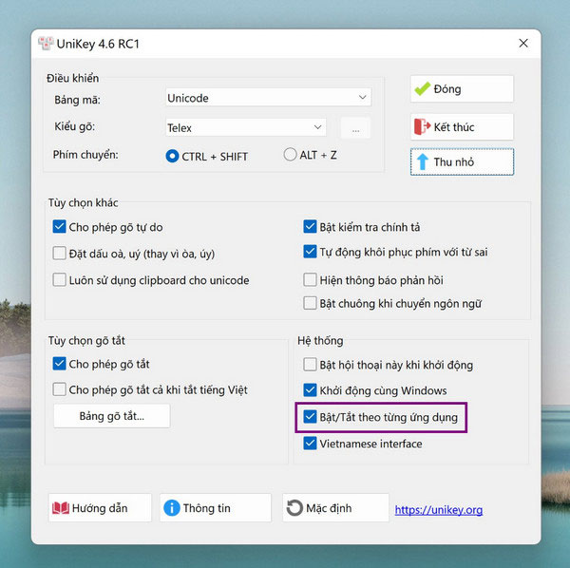Toggle Đặt dấu oà, uý checkbox
The width and height of the screenshot is (570, 568).
click(59, 254)
